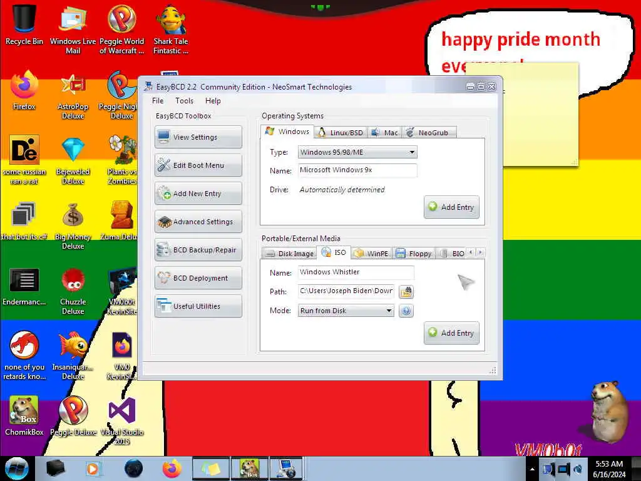Select the Endermanc... desktop icon

point(24,286)
